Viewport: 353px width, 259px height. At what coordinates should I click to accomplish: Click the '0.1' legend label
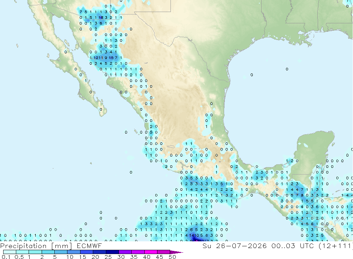pyautogui.click(x=6, y=257)
